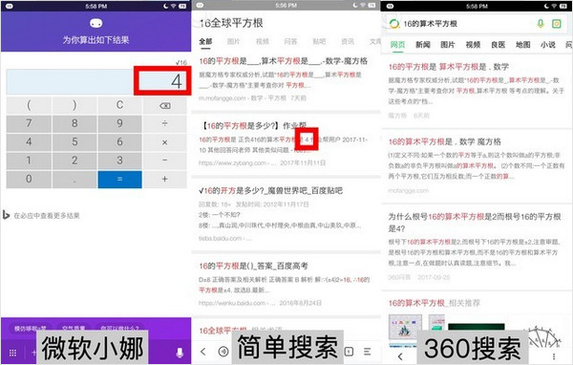Tap the back arrow in the 简单搜索 bottom bar
Image resolution: width=573 pixels, height=365 pixels.
coord(203,352)
